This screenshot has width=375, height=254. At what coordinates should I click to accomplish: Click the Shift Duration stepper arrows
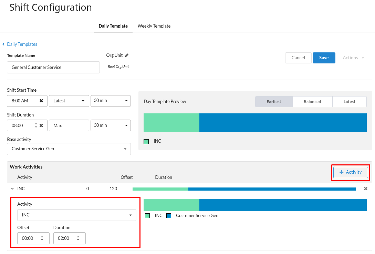[36, 125]
